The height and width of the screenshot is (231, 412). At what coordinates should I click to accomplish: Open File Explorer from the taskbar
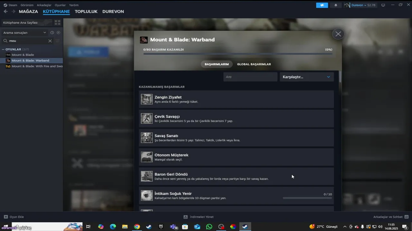point(125,227)
